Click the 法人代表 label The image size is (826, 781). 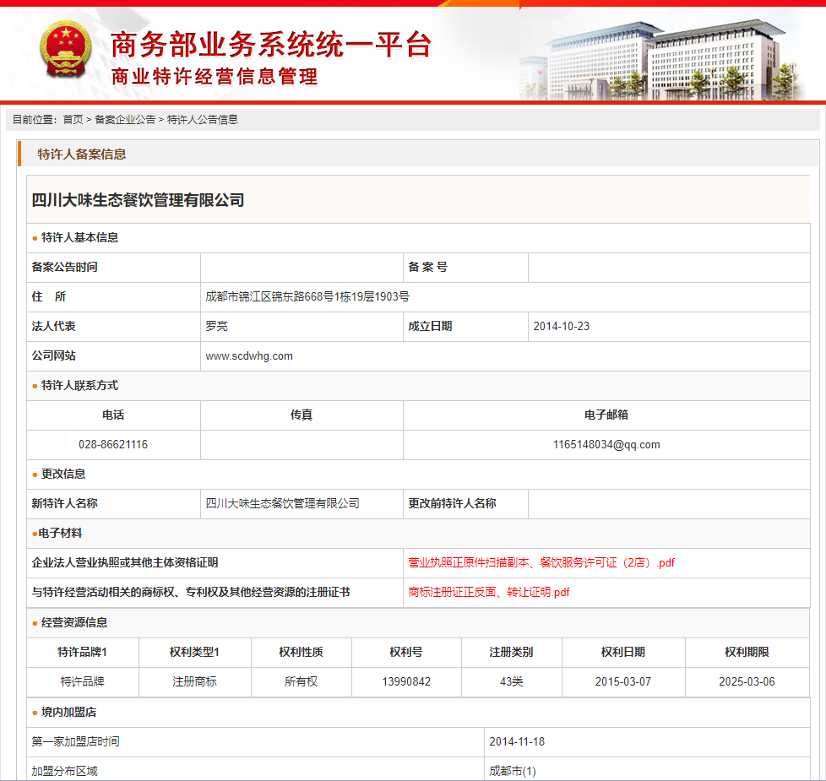coord(53,326)
